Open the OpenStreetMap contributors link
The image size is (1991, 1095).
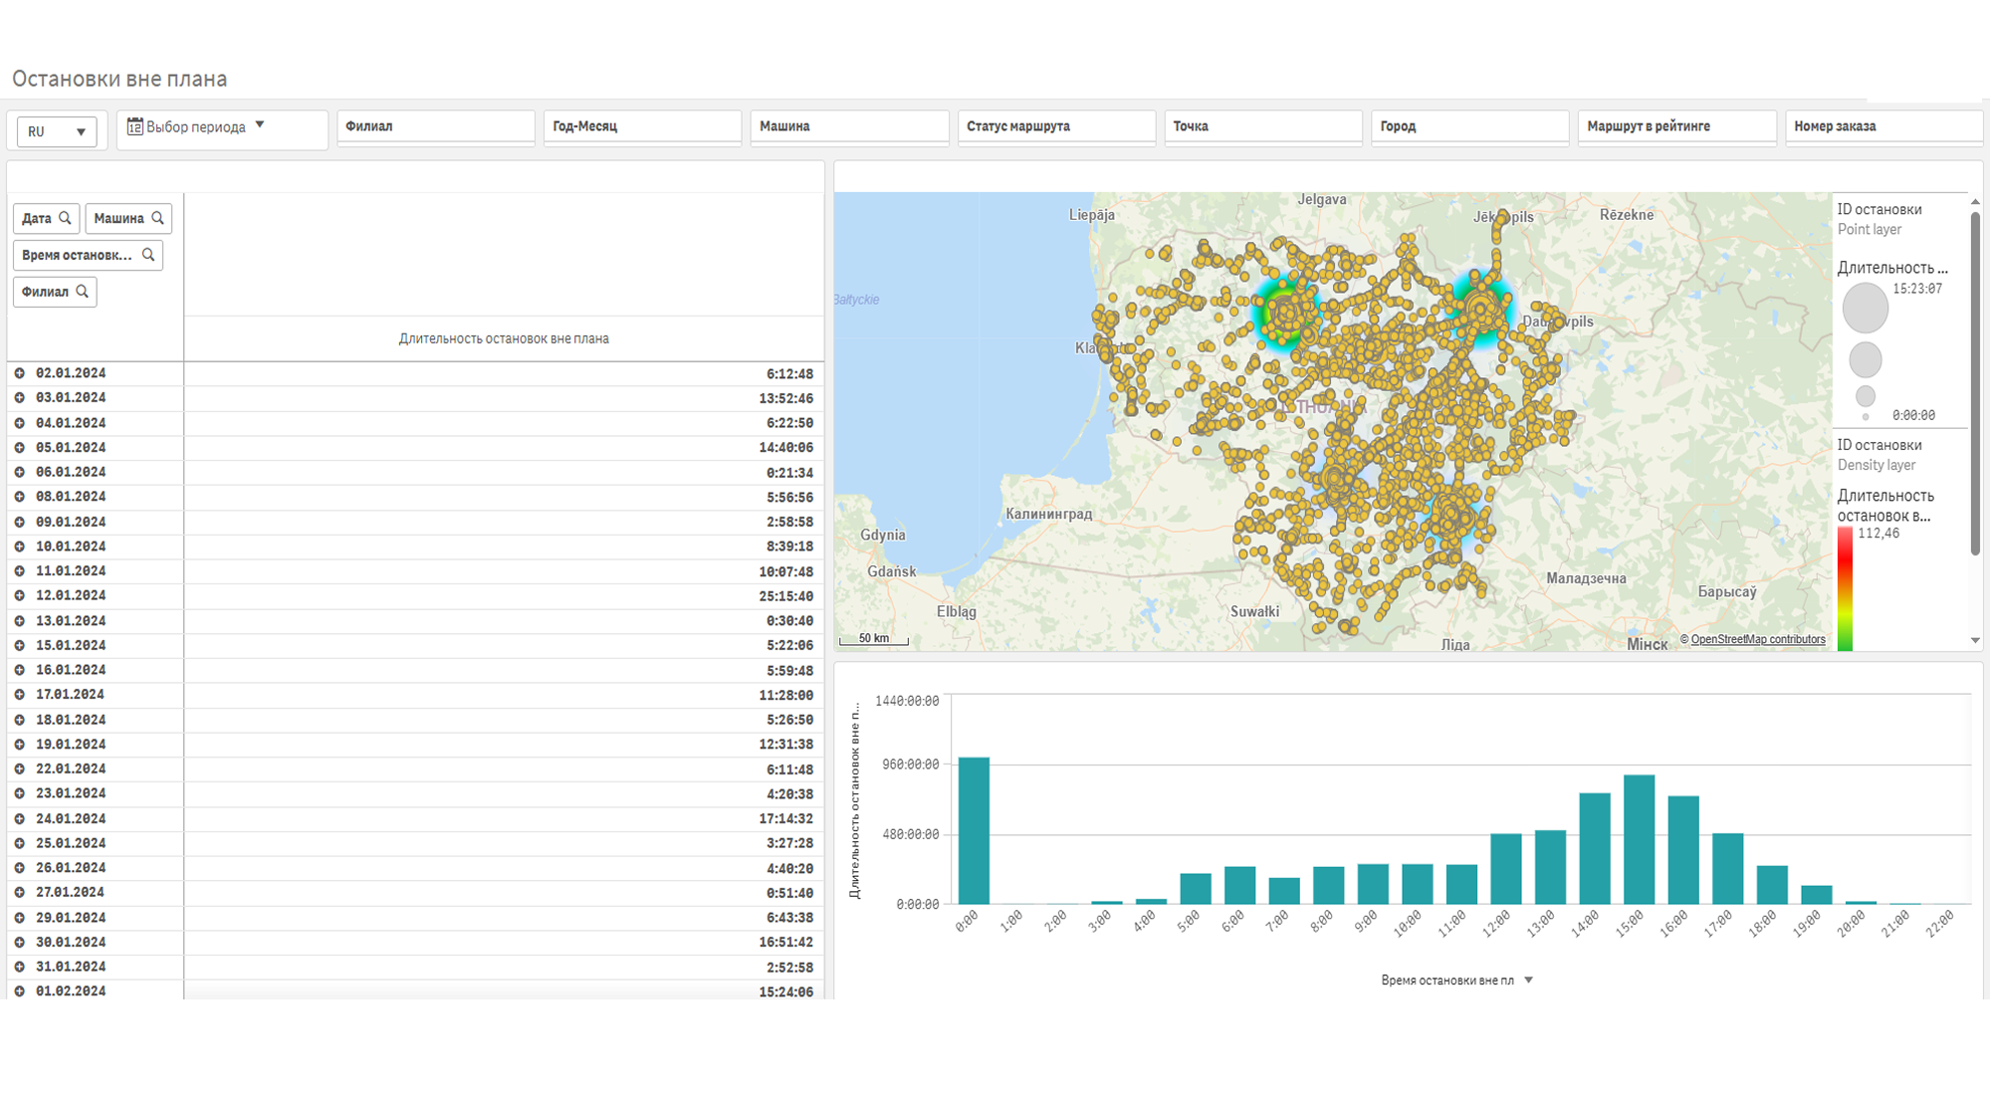pyautogui.click(x=1757, y=640)
